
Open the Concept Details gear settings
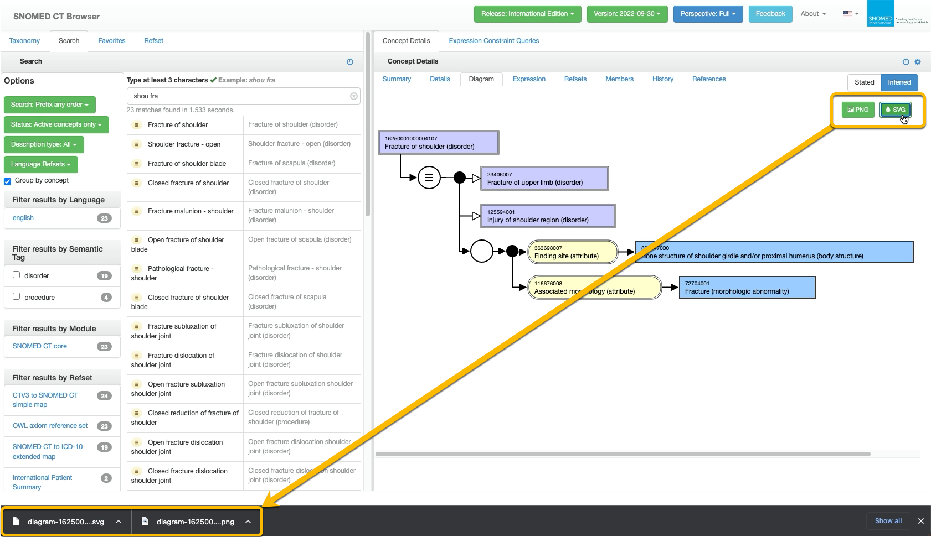click(918, 62)
